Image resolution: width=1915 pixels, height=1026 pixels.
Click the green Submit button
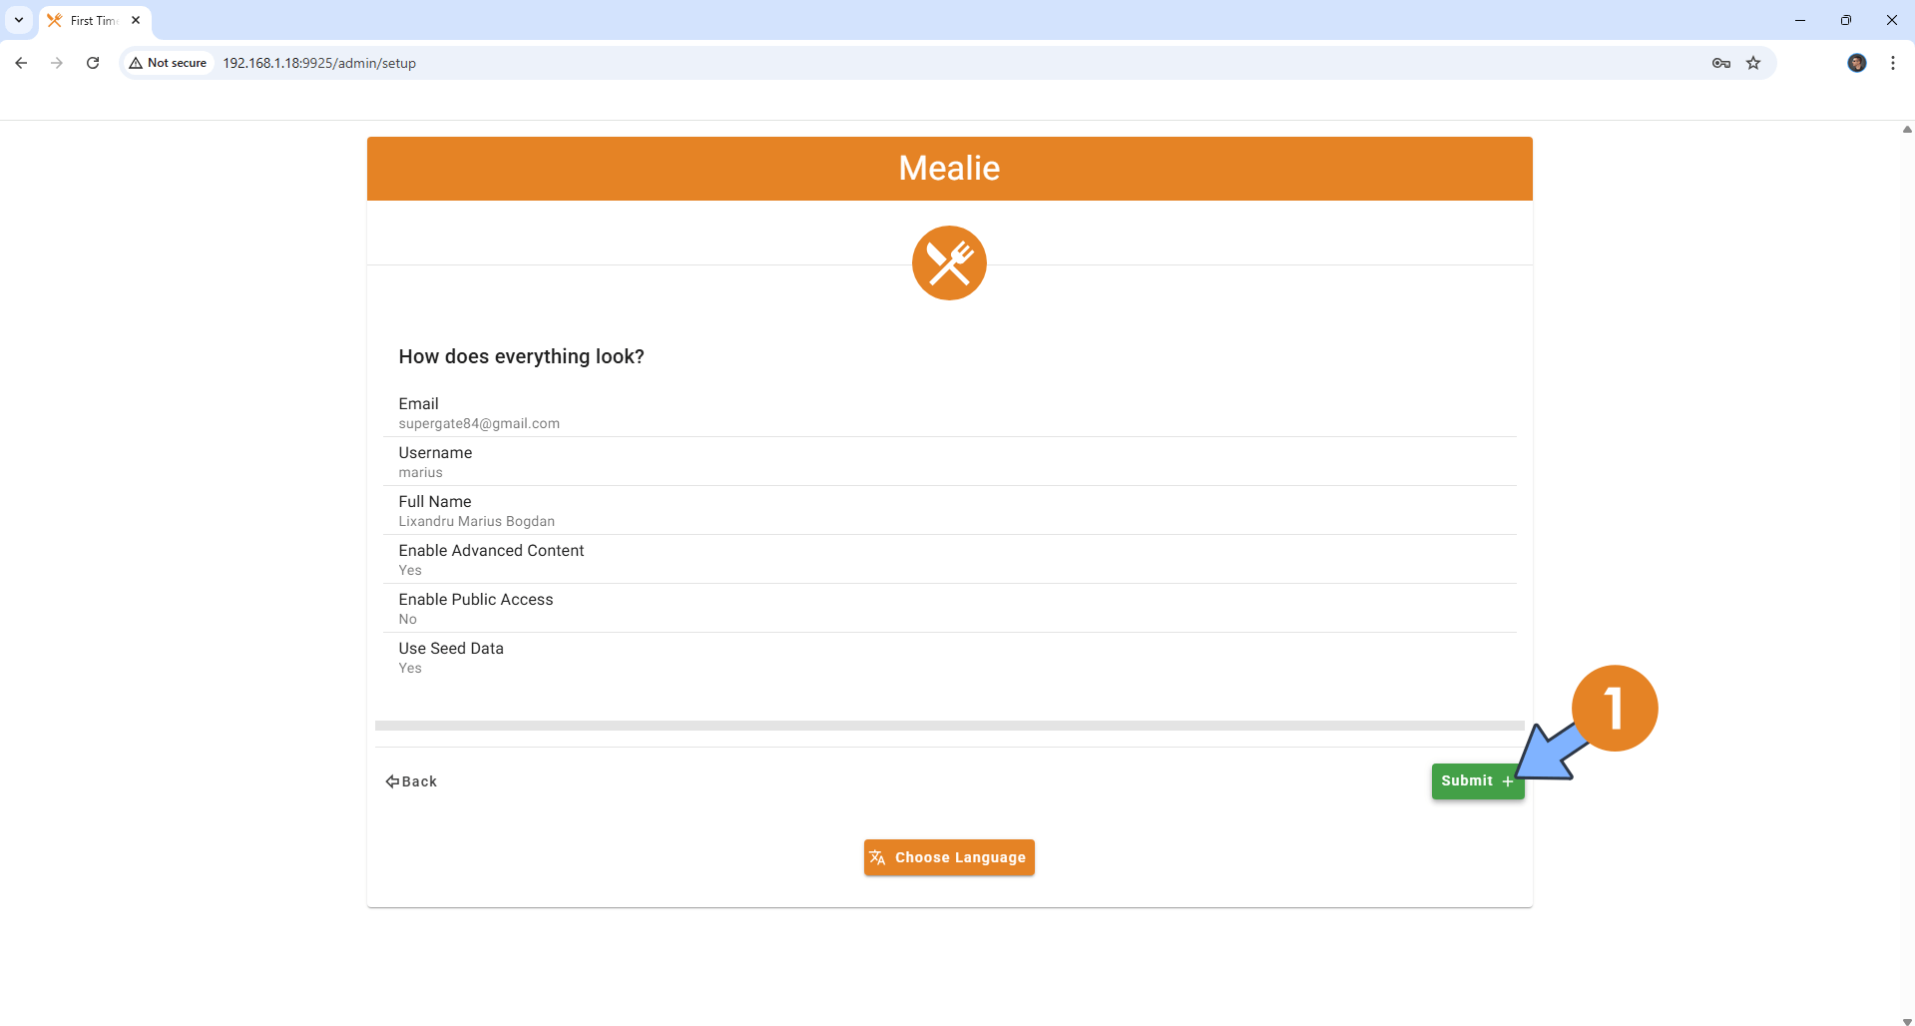coord(1478,780)
